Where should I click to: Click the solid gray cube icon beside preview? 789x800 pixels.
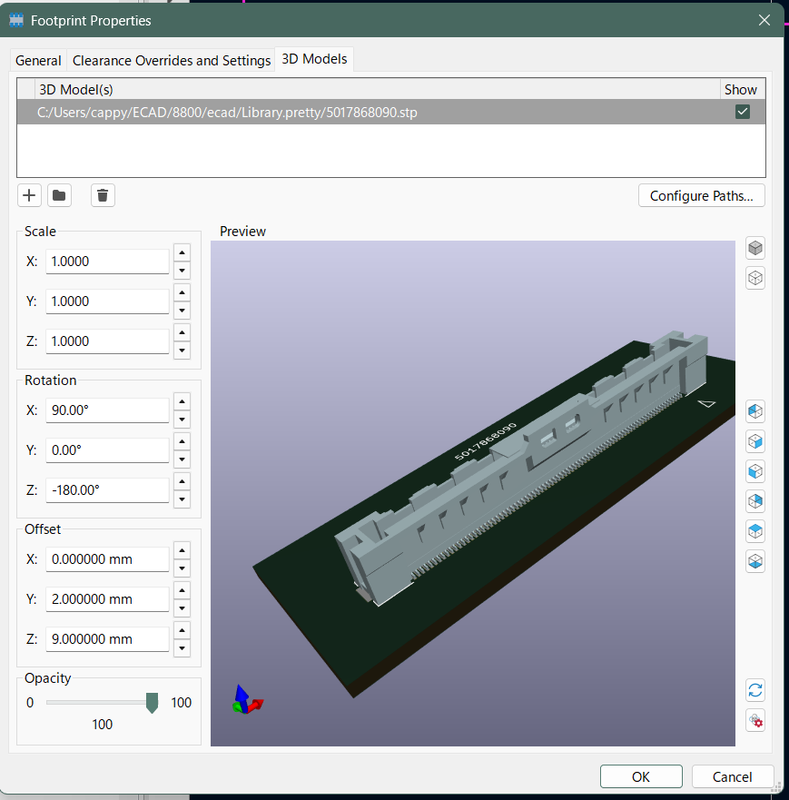[x=754, y=248]
